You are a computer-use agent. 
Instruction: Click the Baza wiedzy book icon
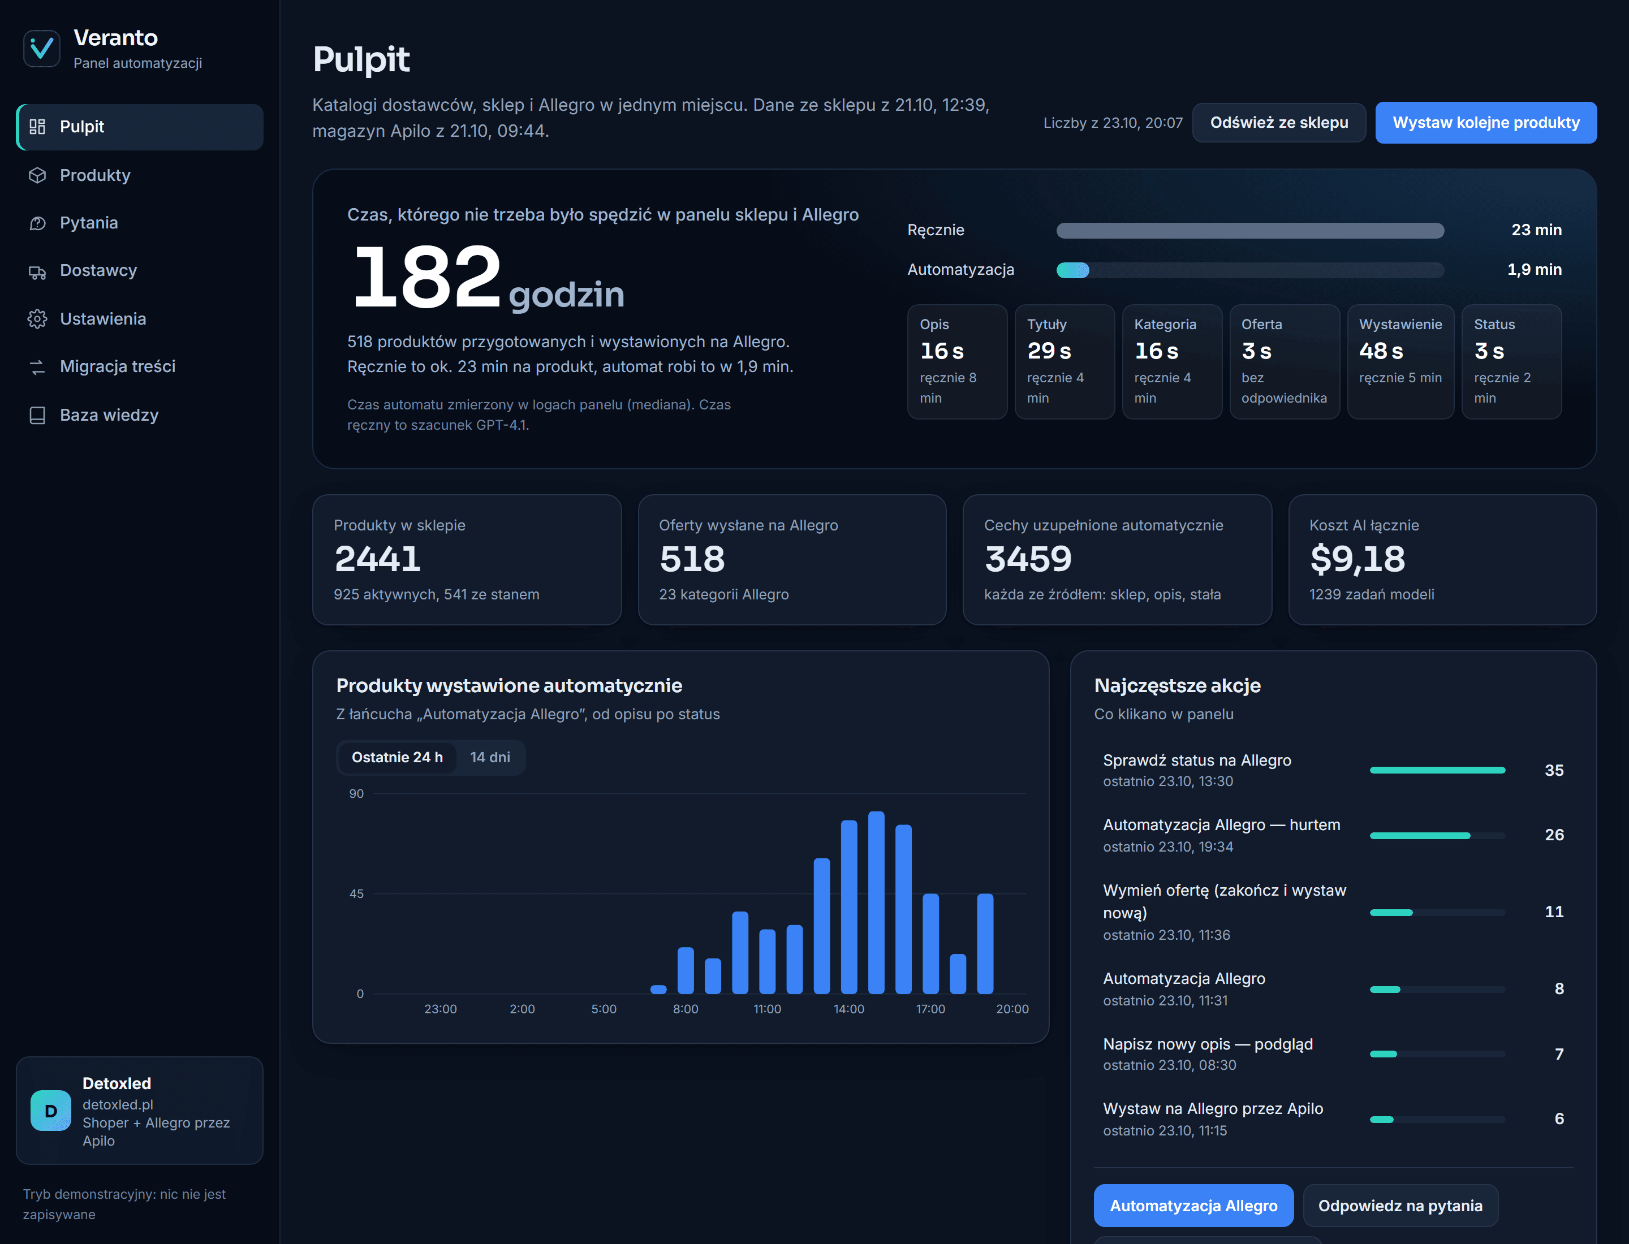click(37, 416)
